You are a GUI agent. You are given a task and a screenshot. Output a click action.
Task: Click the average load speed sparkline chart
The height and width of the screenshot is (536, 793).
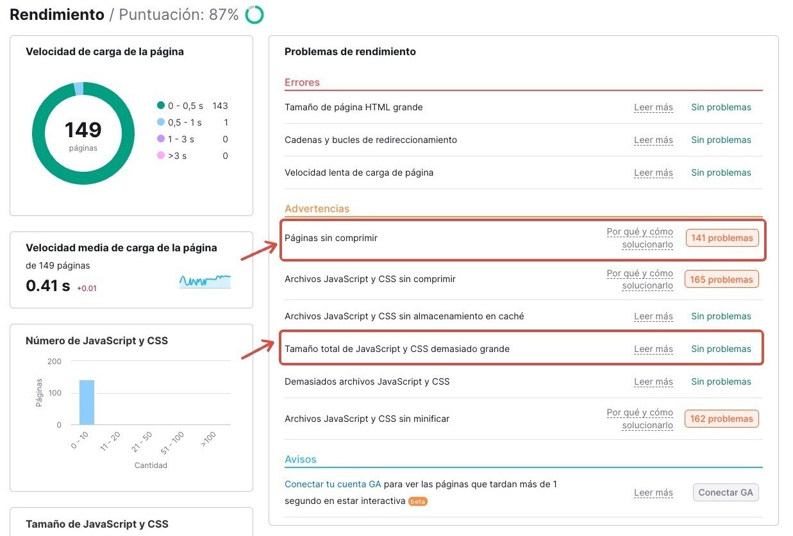[x=205, y=281]
